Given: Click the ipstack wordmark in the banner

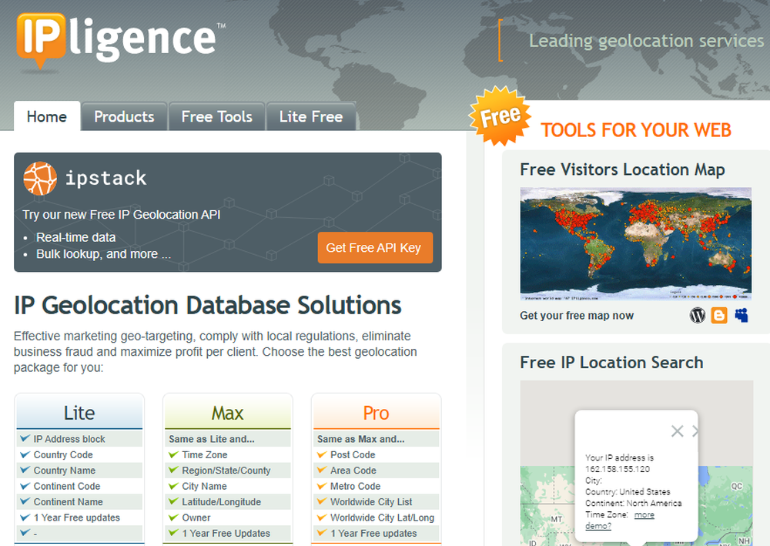Looking at the screenshot, I should coord(106,178).
